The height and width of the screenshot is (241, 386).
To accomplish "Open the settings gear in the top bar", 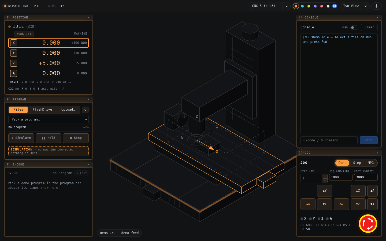I will tap(376, 6).
